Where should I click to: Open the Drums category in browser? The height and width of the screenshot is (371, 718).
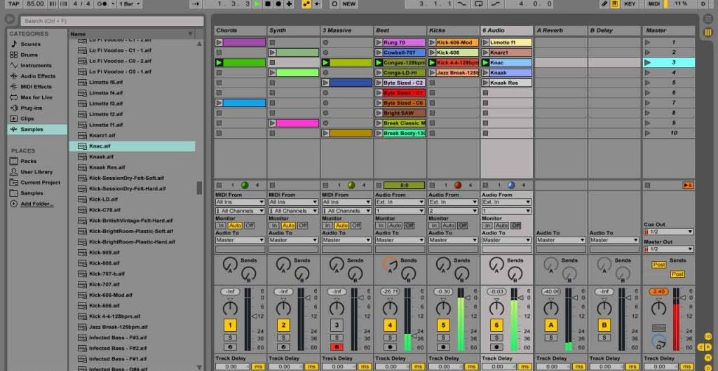click(x=29, y=55)
